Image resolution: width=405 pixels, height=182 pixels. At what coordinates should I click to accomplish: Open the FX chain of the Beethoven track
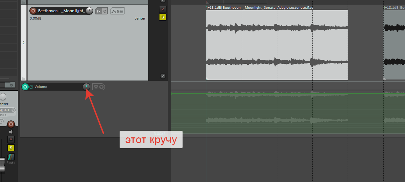[99, 11]
